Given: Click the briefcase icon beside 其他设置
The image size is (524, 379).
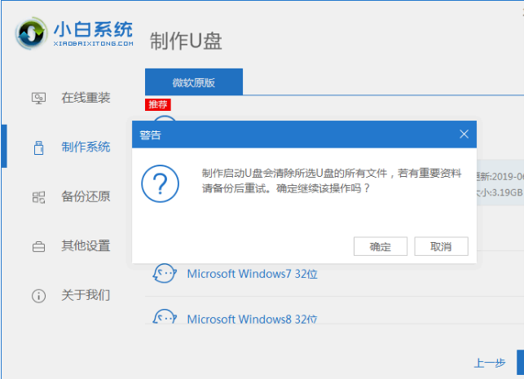Looking at the screenshot, I should coord(39,247).
